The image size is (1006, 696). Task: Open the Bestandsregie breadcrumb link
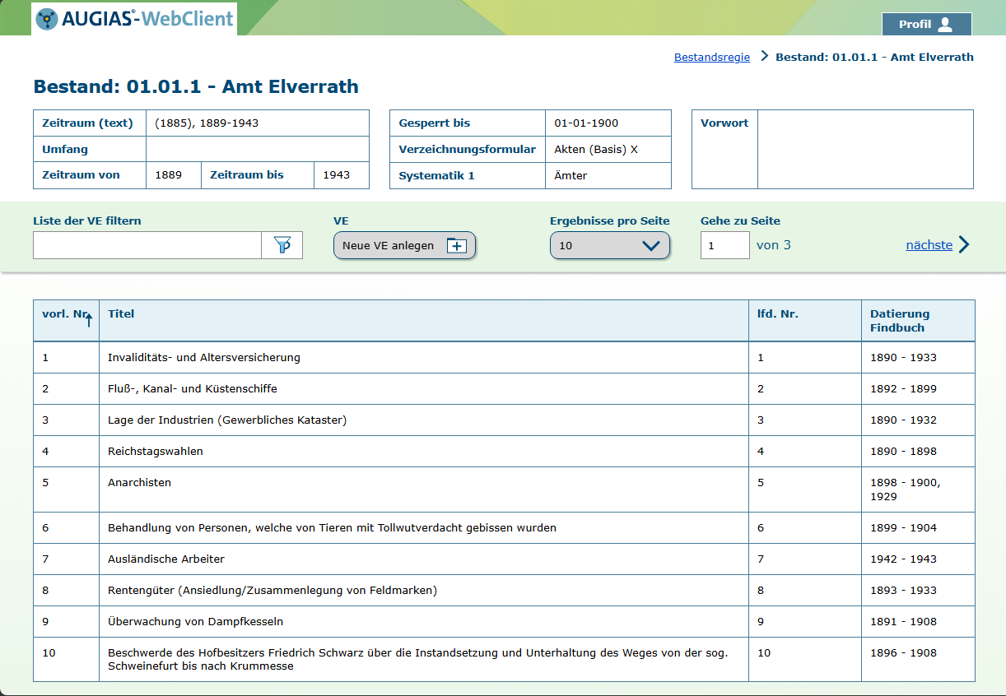[712, 57]
